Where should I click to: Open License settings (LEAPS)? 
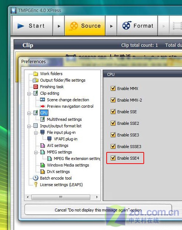(62, 185)
